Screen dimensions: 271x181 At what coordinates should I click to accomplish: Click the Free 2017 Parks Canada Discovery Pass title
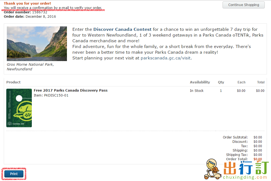pyautogui.click(x=70, y=90)
